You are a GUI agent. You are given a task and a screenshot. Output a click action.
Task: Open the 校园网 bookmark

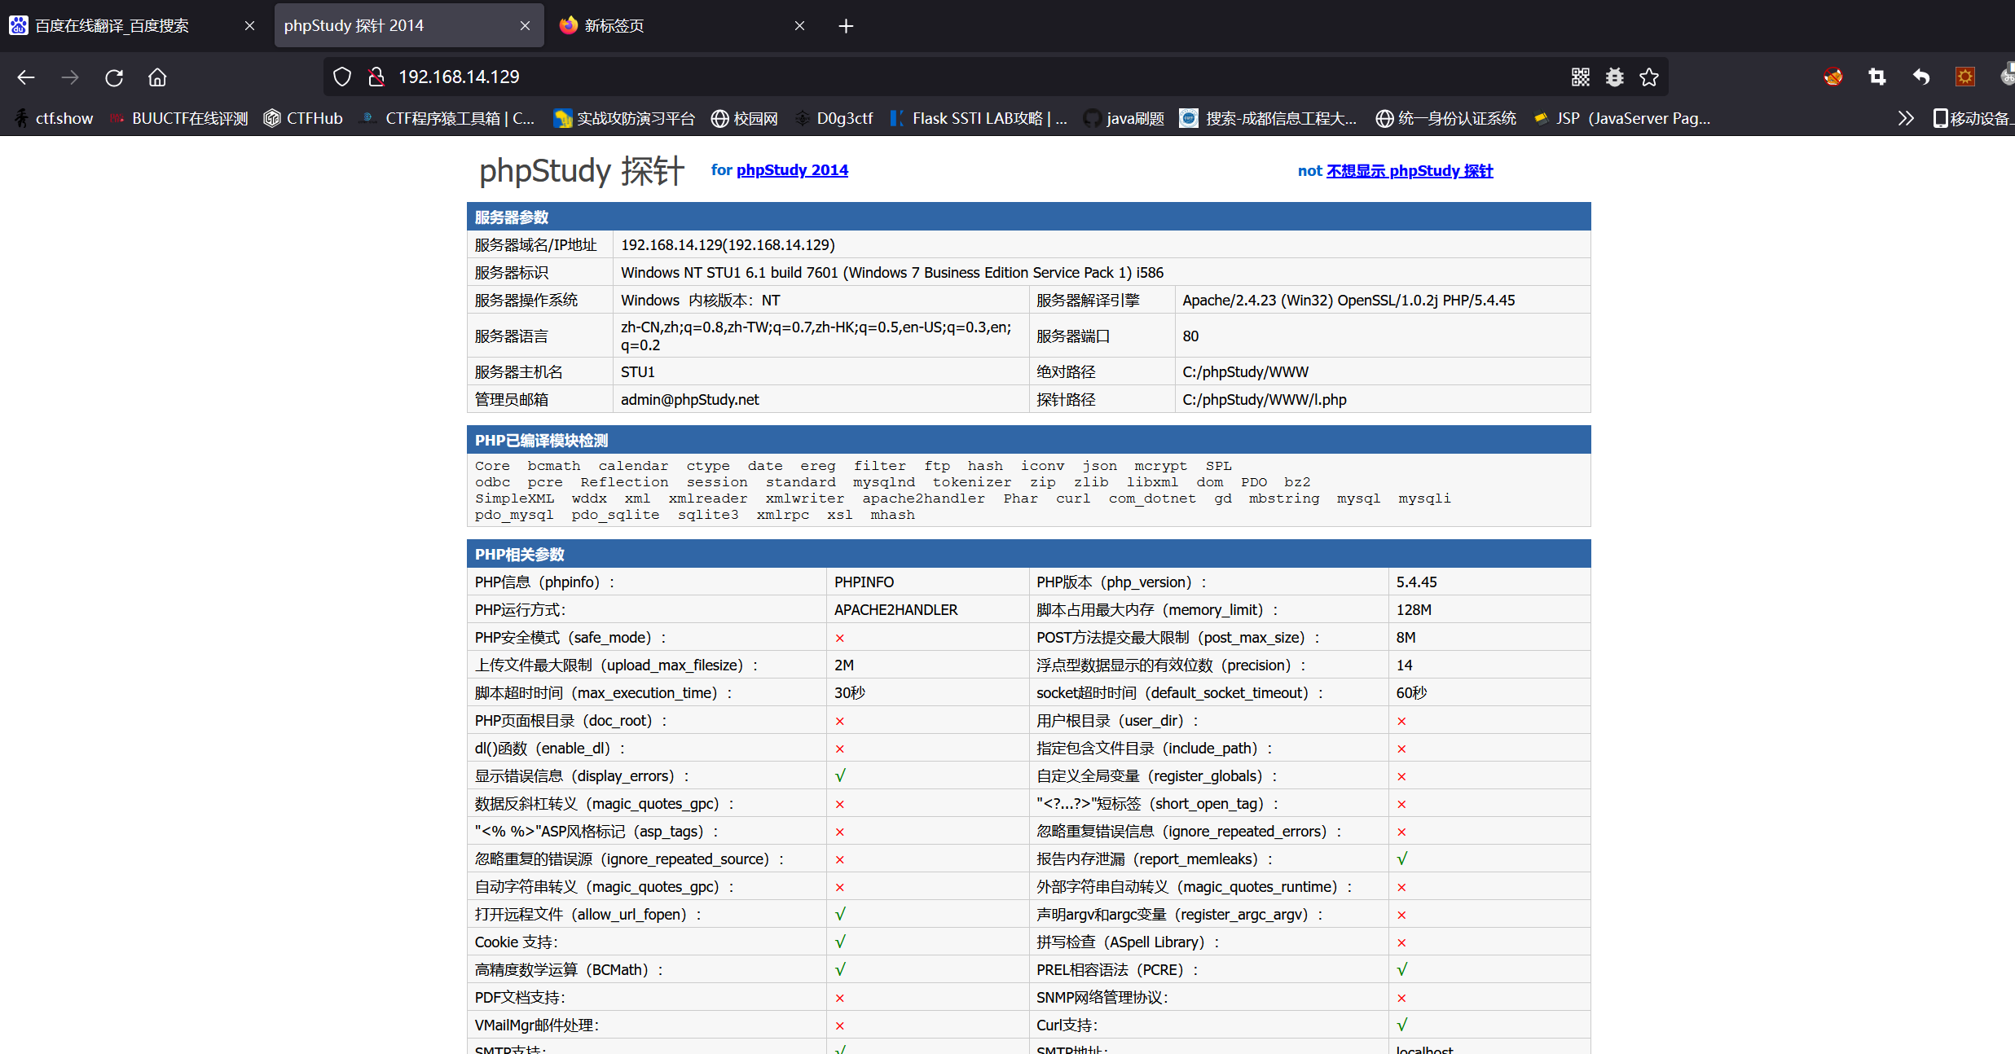[745, 119]
